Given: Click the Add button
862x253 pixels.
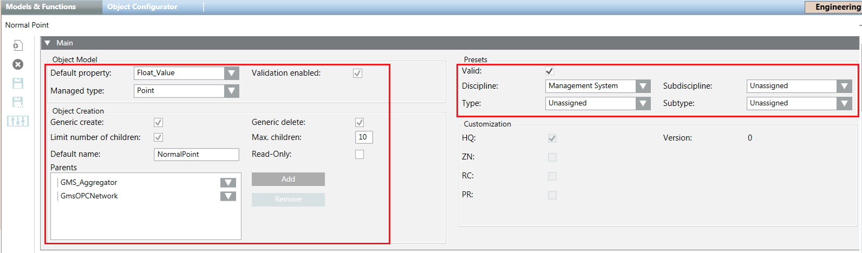Looking at the screenshot, I should pyautogui.click(x=288, y=179).
